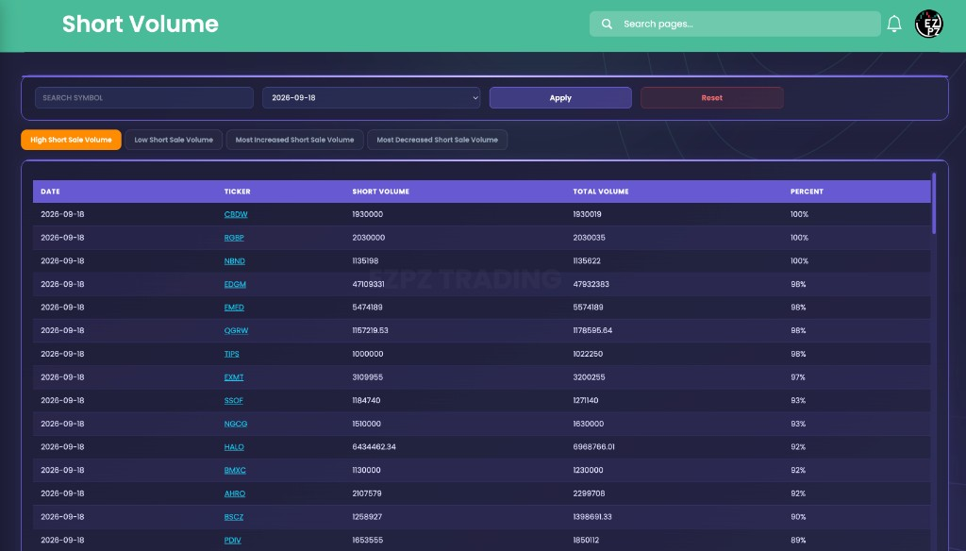Select short volume value 3109955
This screenshot has width=966, height=551.
click(368, 377)
